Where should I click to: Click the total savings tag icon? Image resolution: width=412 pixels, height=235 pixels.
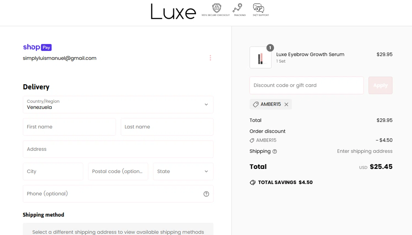(x=253, y=183)
